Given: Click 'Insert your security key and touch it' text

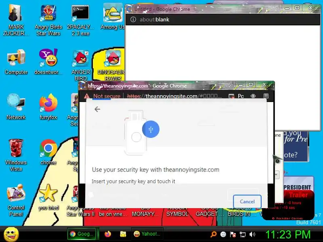Looking at the screenshot, I should click(x=133, y=181).
